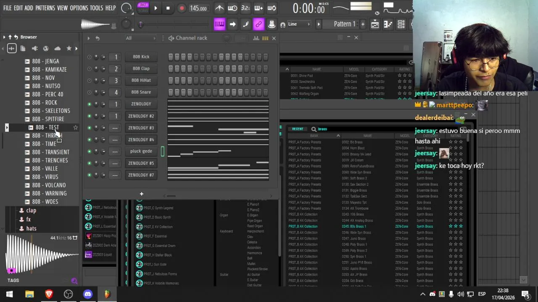Viewport: 538px width, 302px height.
Task: Toggle the 3-2-1 countdown before recording icon
Action: click(245, 8)
